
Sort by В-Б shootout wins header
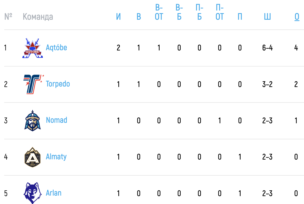point(179,12)
